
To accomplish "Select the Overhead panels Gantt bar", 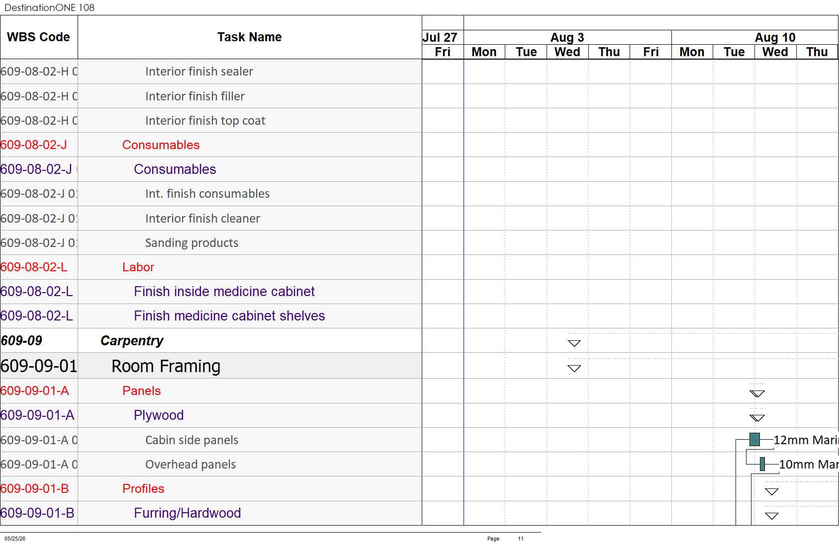I will [x=762, y=464].
